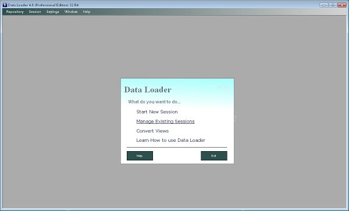The height and width of the screenshot is (211, 349).
Task: Open the Settings menu
Action: pos(53,12)
